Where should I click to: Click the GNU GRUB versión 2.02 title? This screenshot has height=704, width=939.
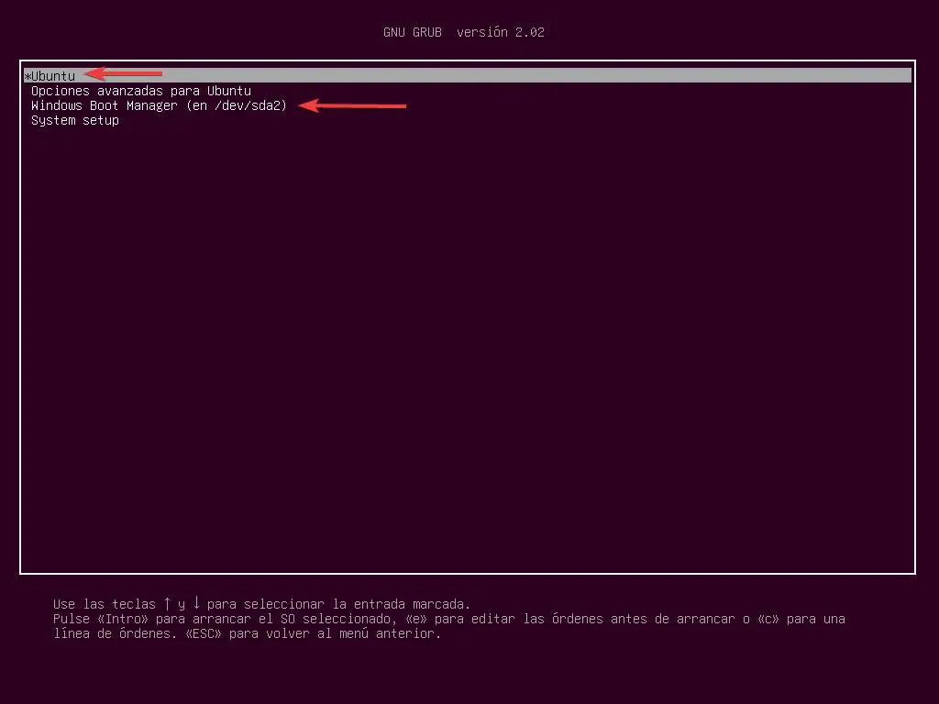tap(463, 32)
